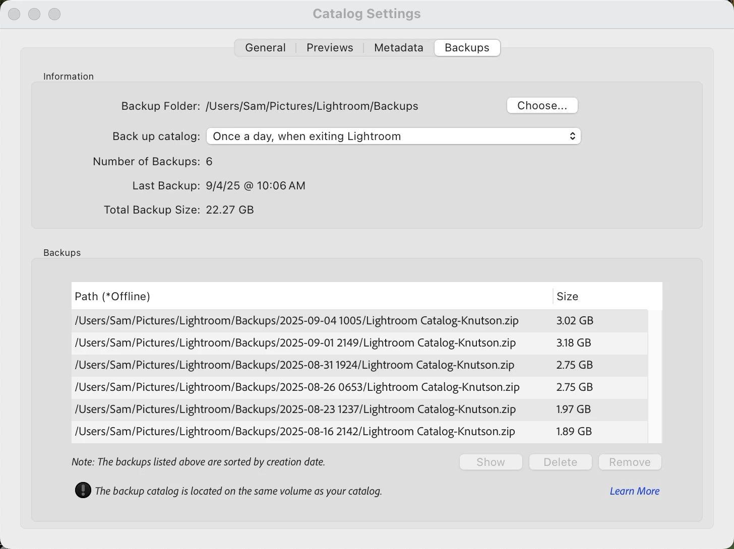Open the Learn More link

click(x=635, y=491)
